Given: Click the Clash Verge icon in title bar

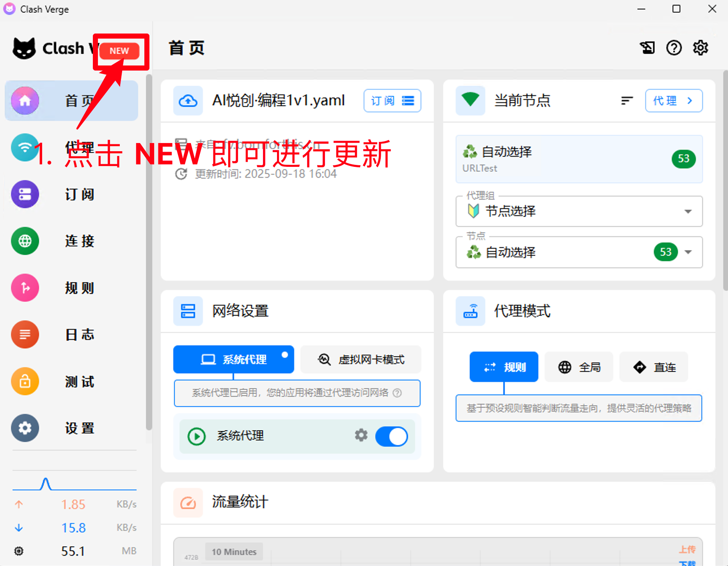Looking at the screenshot, I should (x=9, y=9).
